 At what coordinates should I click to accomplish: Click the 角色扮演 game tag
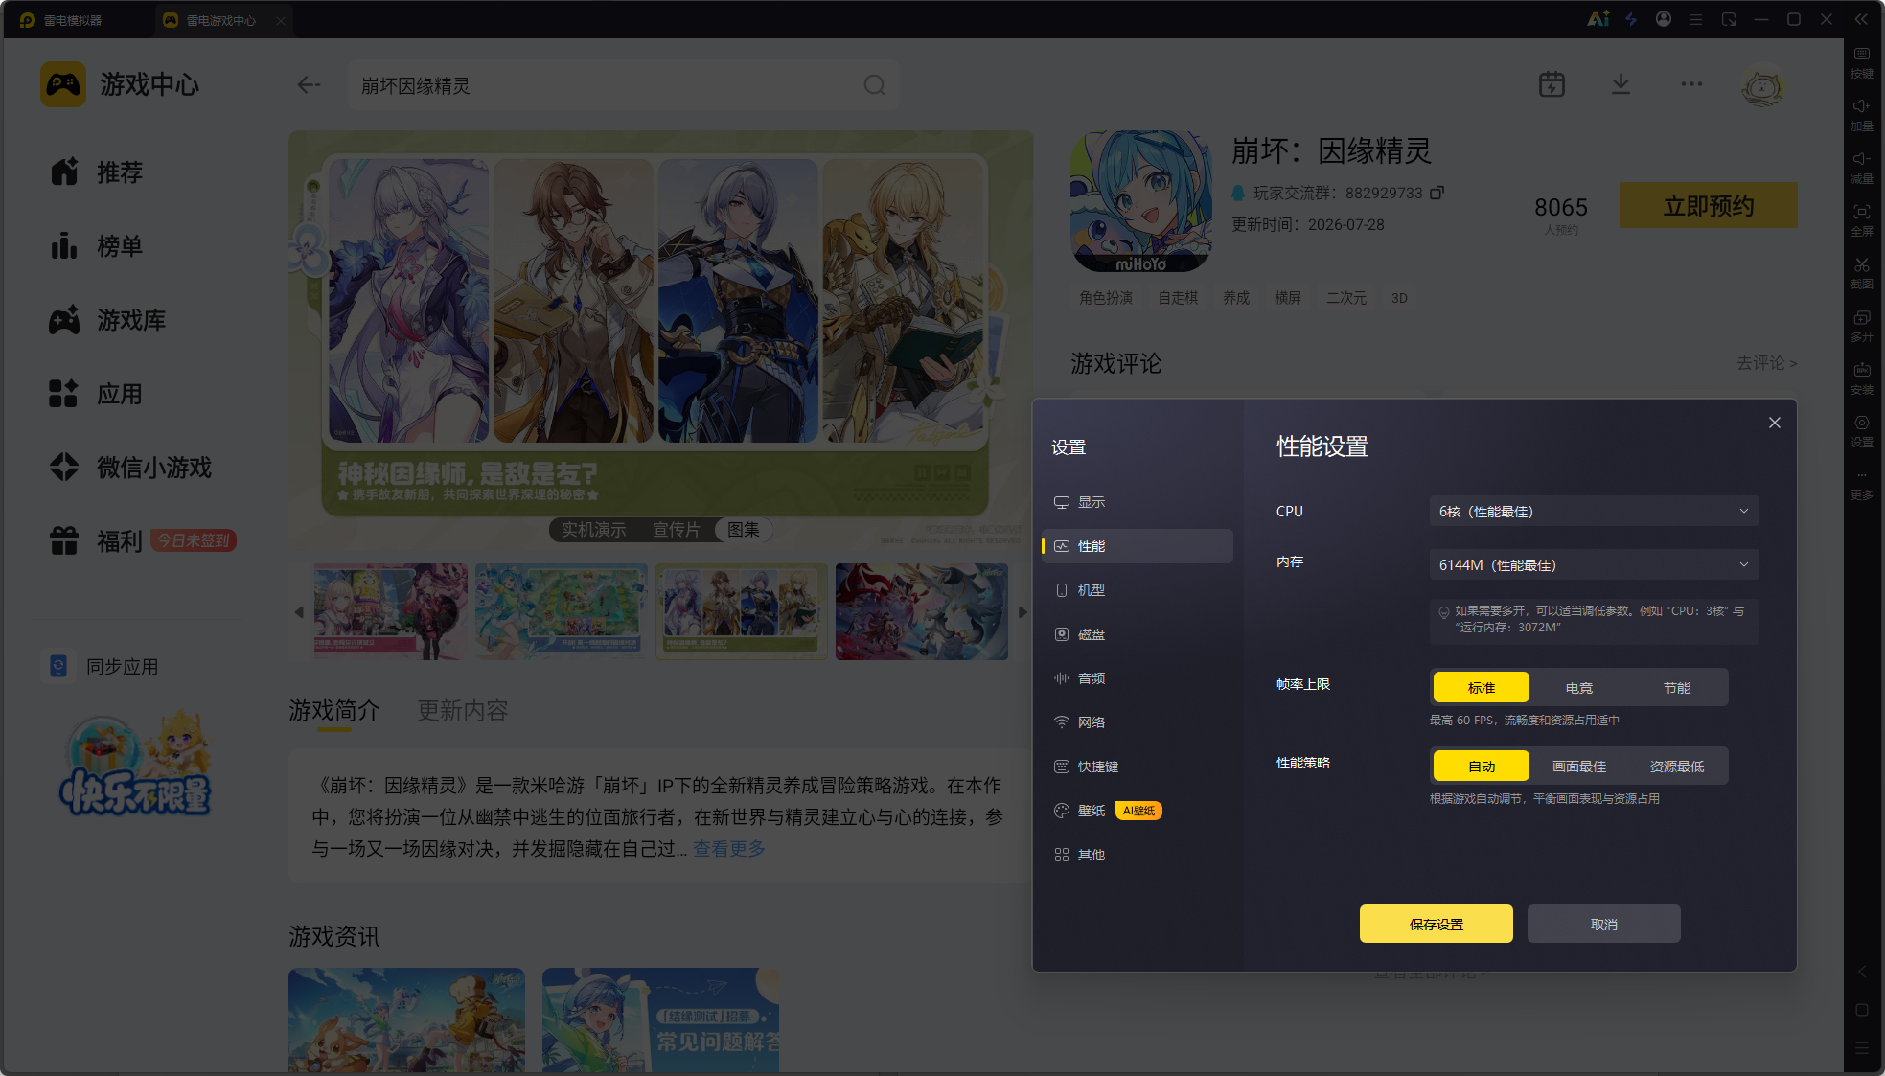pyautogui.click(x=1106, y=297)
